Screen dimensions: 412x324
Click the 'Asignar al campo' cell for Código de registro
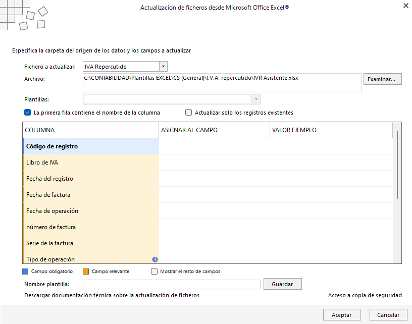(x=214, y=146)
